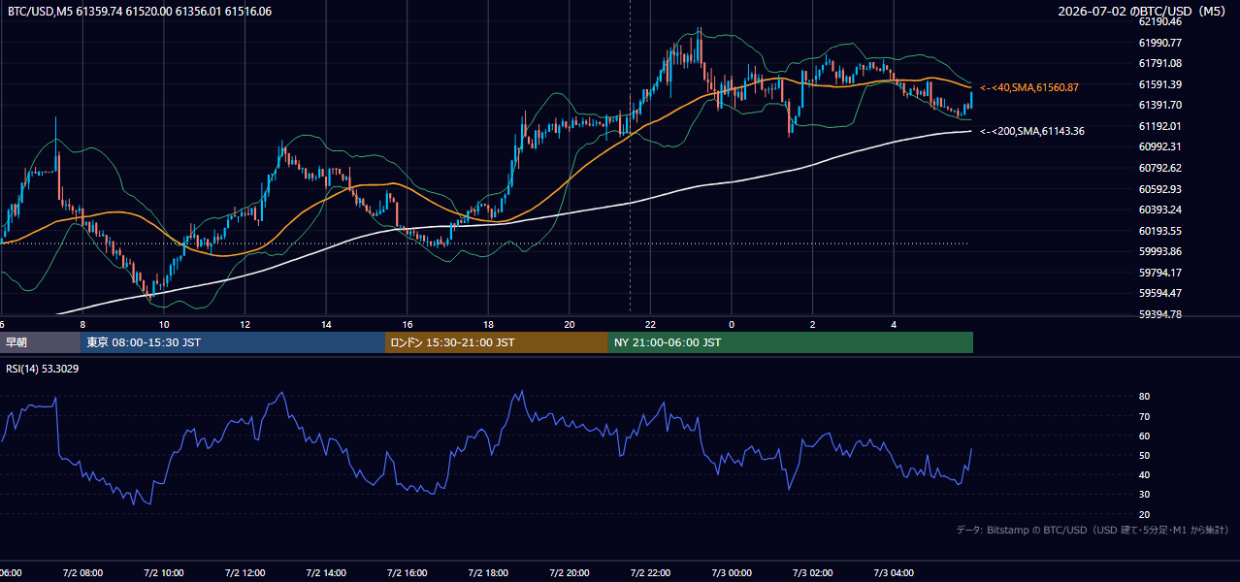
Task: Click hour label 10 under price chart
Action: click(164, 324)
